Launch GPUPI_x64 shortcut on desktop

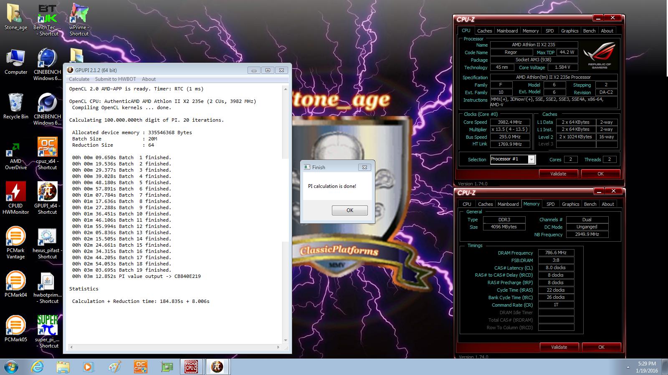click(47, 198)
